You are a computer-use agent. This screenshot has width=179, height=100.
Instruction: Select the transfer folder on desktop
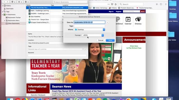pos(172,36)
